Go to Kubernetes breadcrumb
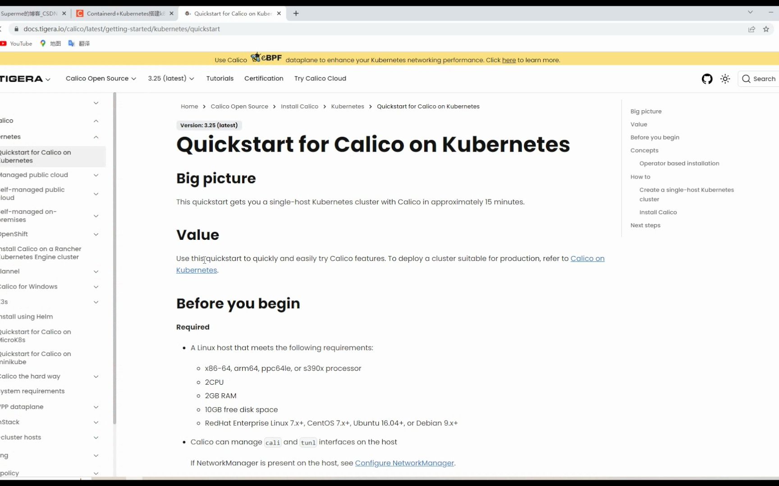Viewport: 779px width, 486px height. click(x=348, y=107)
